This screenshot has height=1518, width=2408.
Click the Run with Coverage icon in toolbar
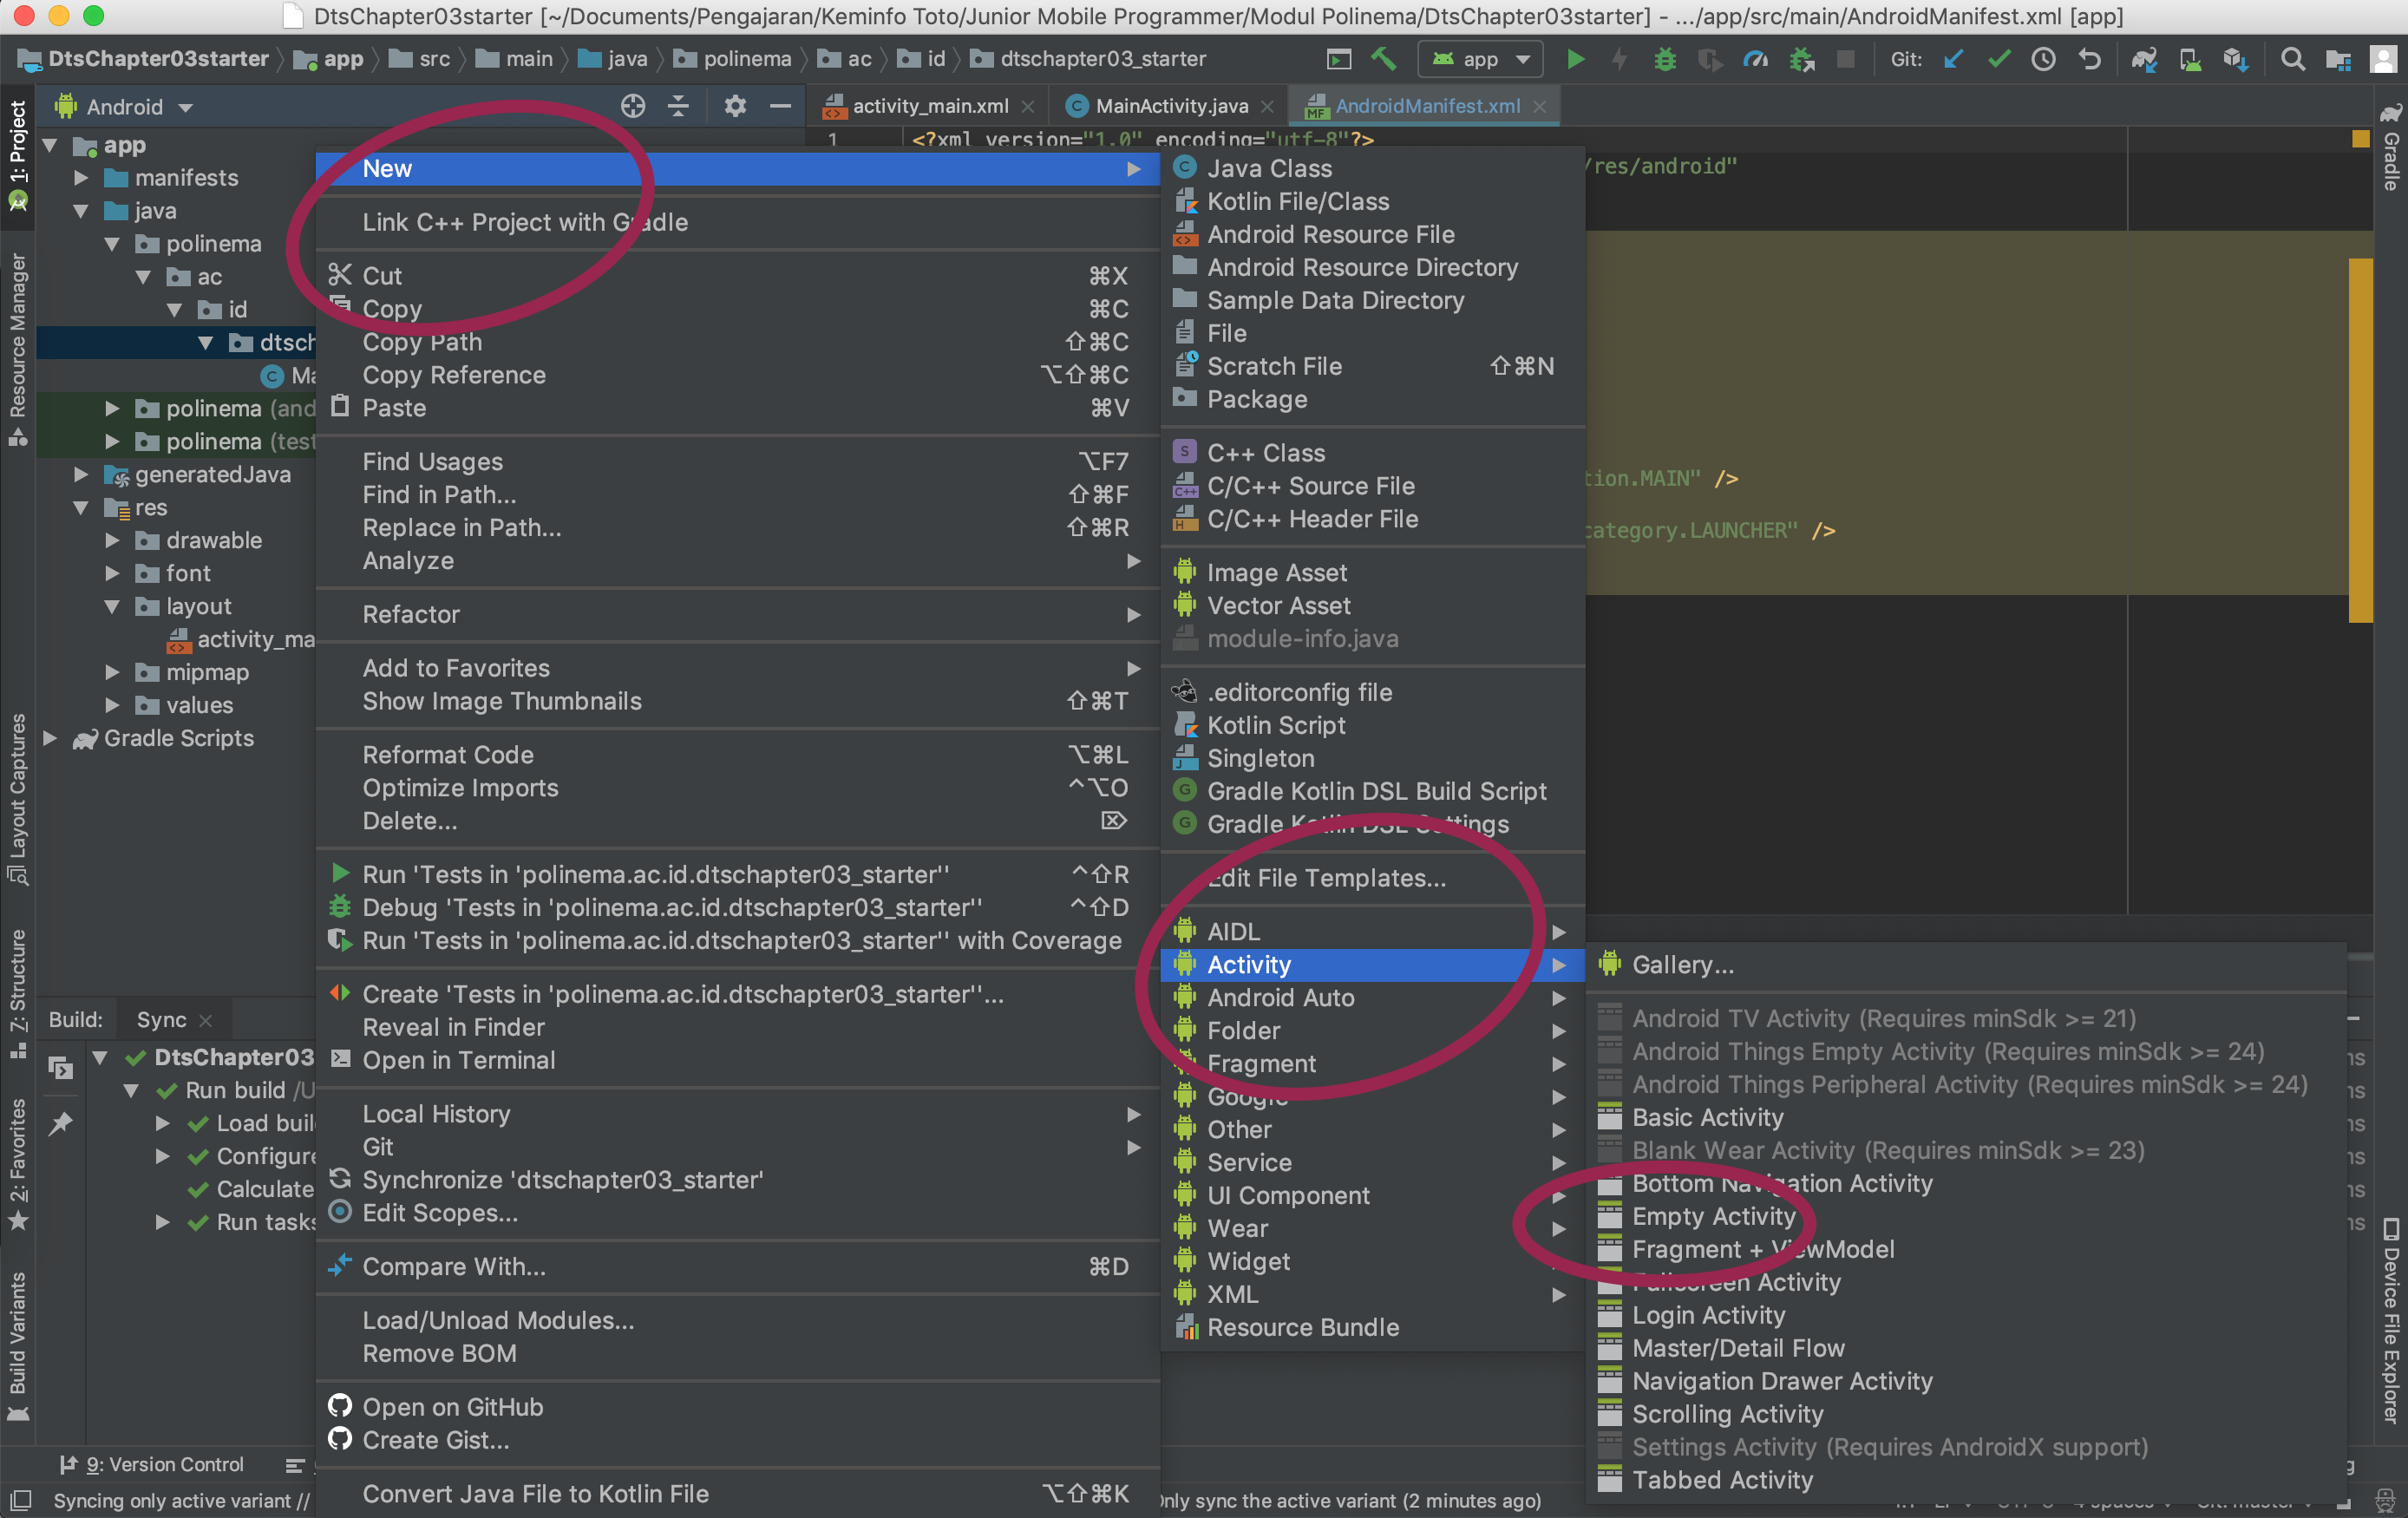pyautogui.click(x=1710, y=60)
